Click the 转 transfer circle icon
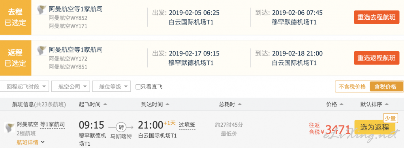 pyautogui.click(x=121, y=127)
